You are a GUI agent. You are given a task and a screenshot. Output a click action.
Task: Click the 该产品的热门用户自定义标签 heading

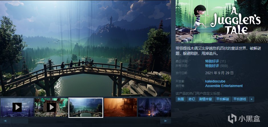[199, 93]
